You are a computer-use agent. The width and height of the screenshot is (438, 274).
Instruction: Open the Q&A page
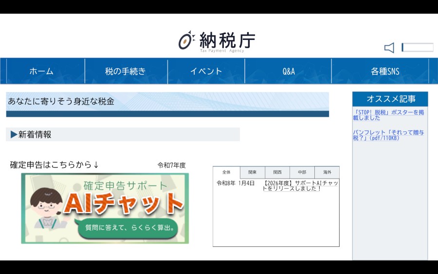tap(289, 72)
